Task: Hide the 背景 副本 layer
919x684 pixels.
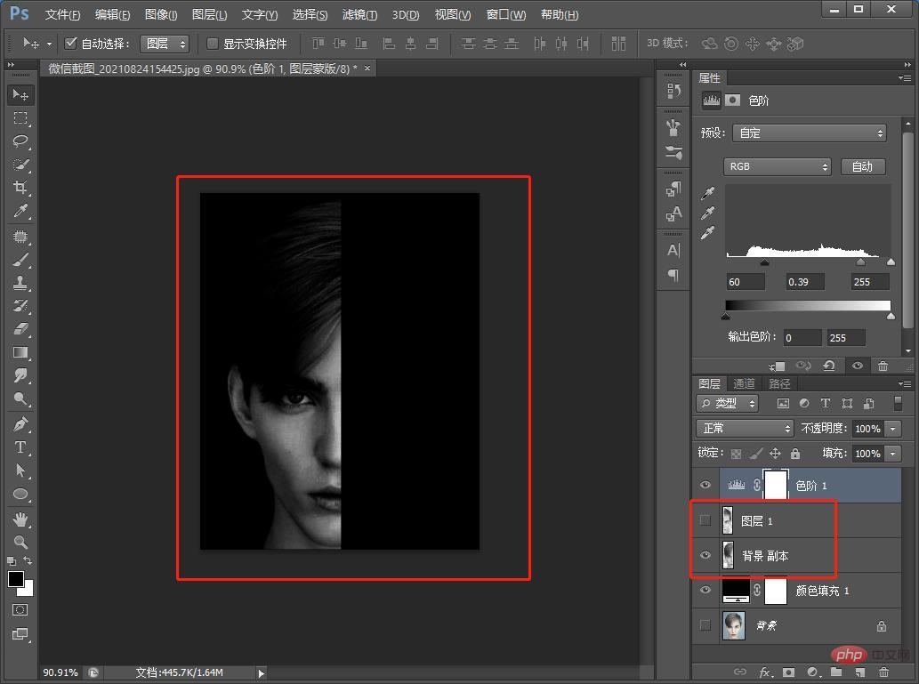Action: [705, 555]
